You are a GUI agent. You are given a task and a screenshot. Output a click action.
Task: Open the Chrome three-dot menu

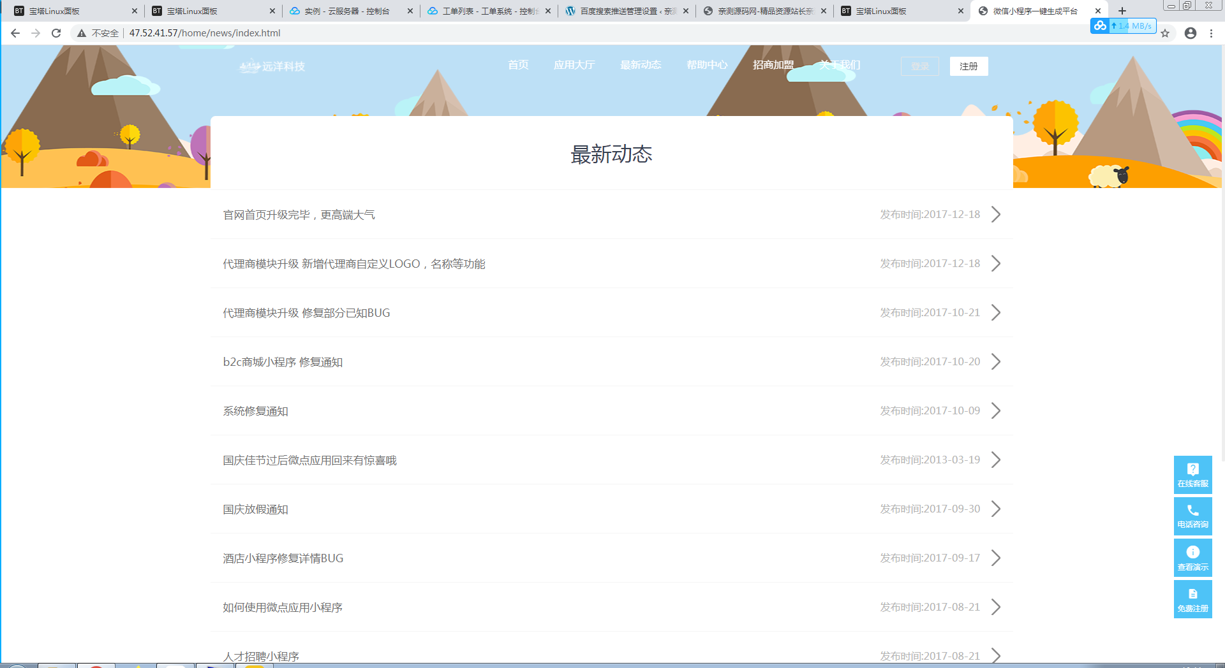tap(1211, 33)
